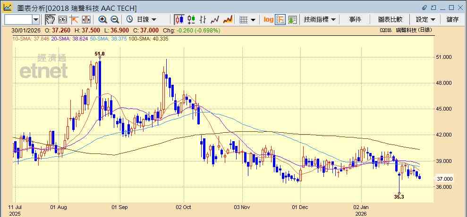Switch to orange area chart type
Screen dimensions: 467x217
pyautogui.click(x=228, y=20)
